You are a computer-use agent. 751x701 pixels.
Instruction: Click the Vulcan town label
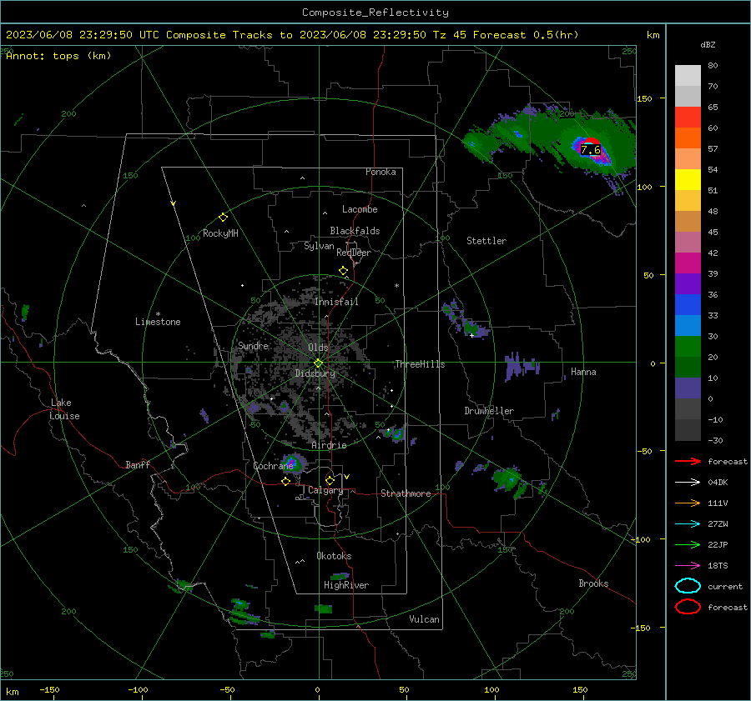[x=424, y=619]
